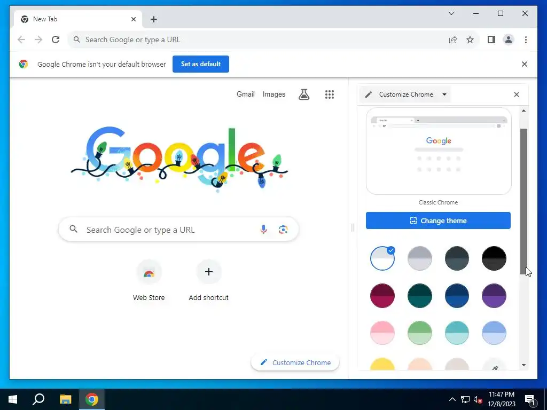Image resolution: width=547 pixels, height=410 pixels.
Task: Open Chrome's three-dot menu
Action: pos(526,40)
